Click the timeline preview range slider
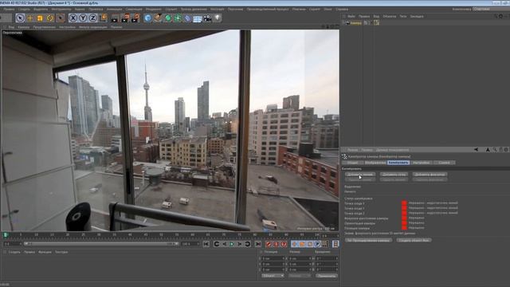The height and width of the screenshot is (287, 510). click(101, 244)
